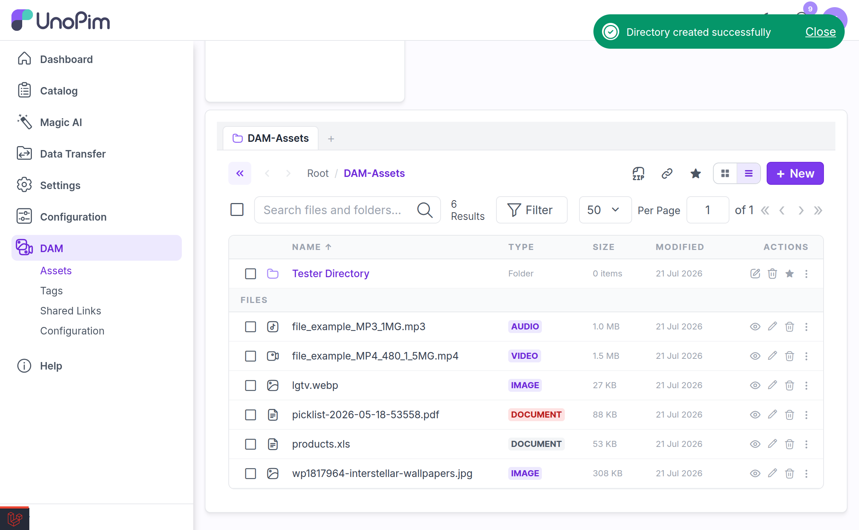Navigate forward in folder history
Screen dimensions: 859x530
coord(288,174)
